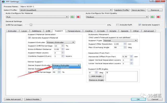Go to the Temperature tab
Image resolution: width=167 pixels, height=103 pixels.
[x=74, y=31]
